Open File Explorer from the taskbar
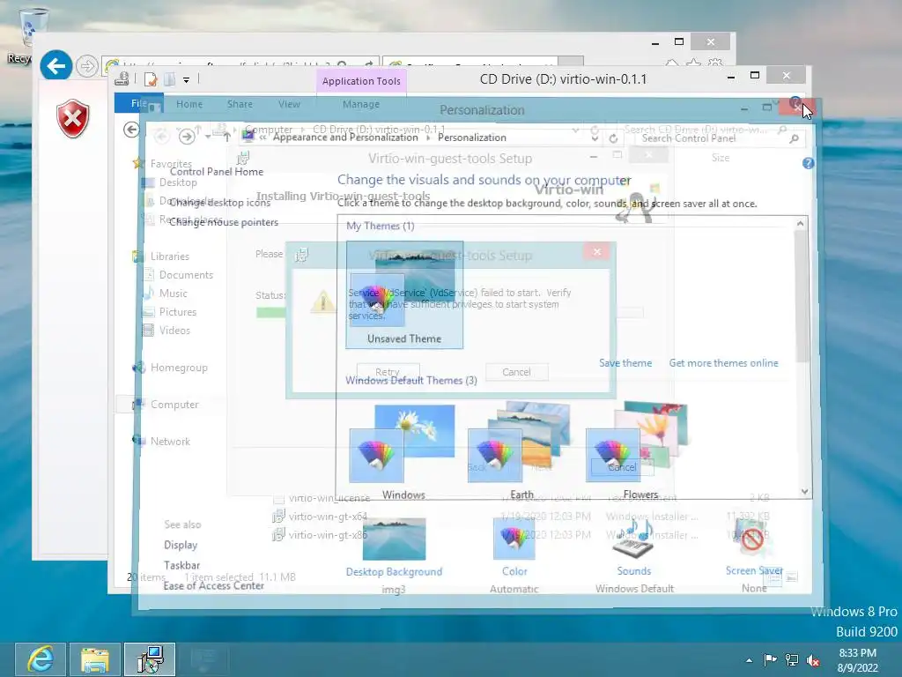The height and width of the screenshot is (677, 902). coord(95,659)
